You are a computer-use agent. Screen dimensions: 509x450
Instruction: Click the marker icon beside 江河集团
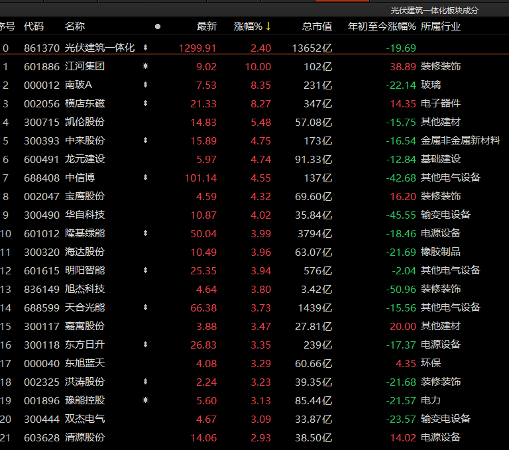pos(145,66)
